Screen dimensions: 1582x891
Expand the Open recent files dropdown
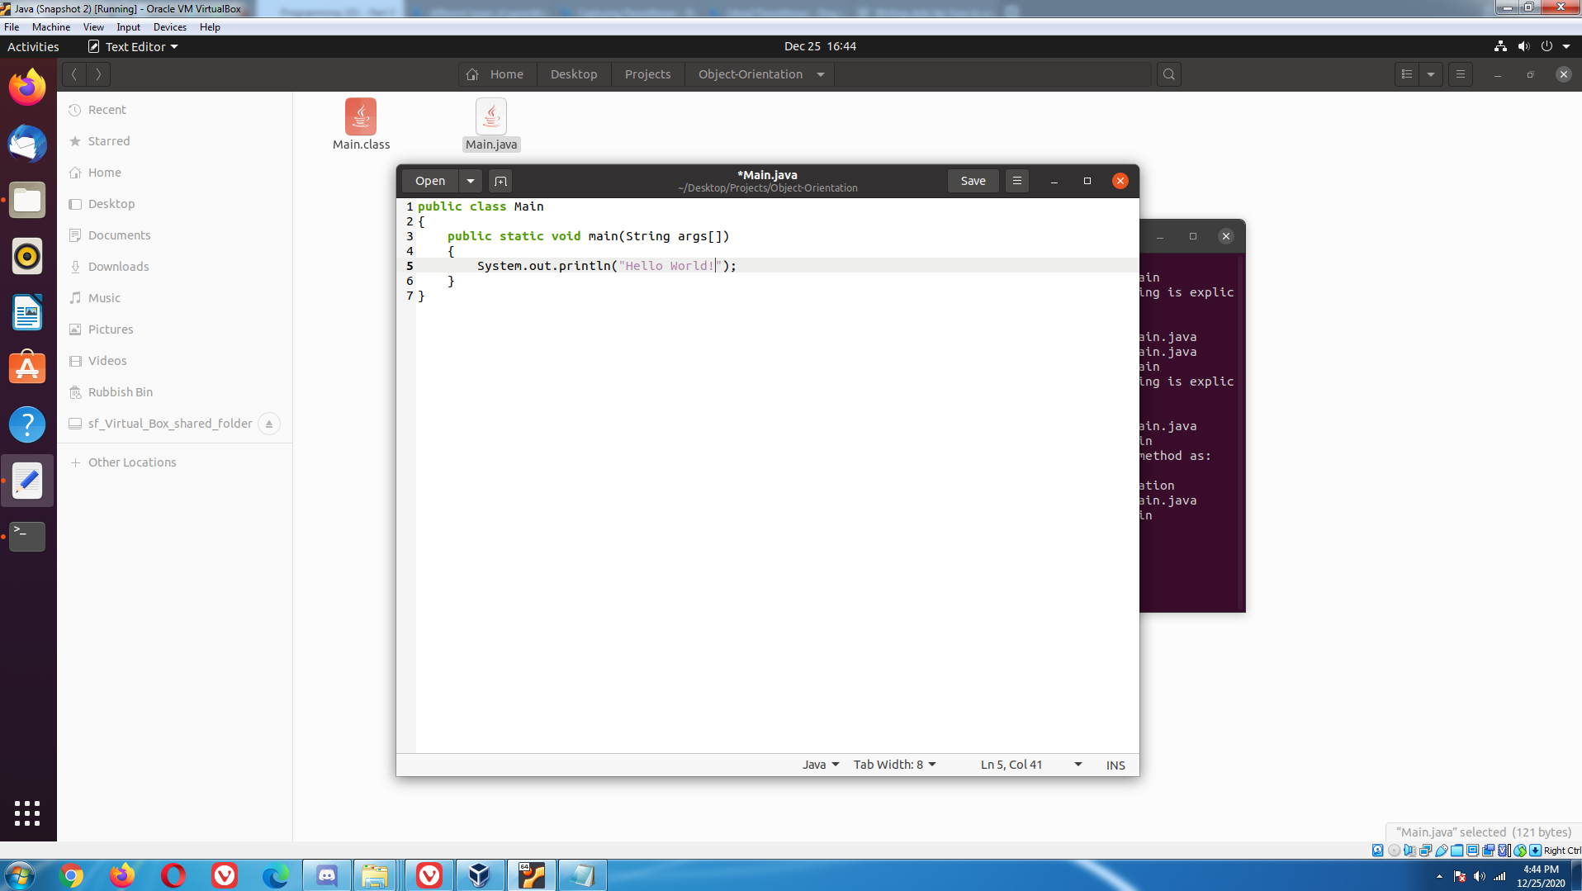click(x=471, y=181)
